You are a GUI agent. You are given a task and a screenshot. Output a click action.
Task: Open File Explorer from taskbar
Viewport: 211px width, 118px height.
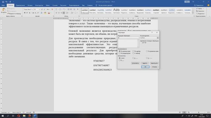[24, 116]
